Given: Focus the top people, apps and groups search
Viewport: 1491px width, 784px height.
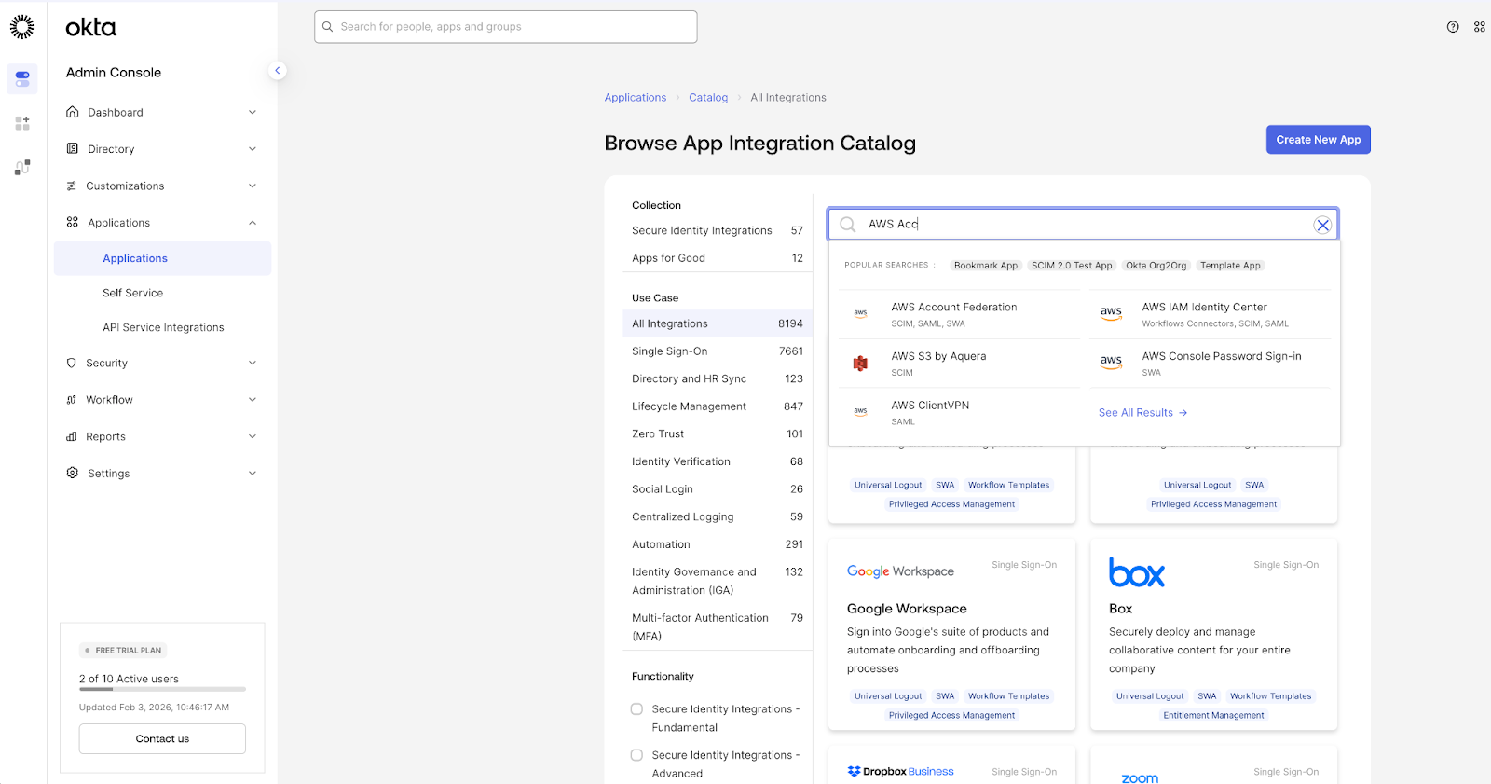Looking at the screenshot, I should tap(506, 27).
